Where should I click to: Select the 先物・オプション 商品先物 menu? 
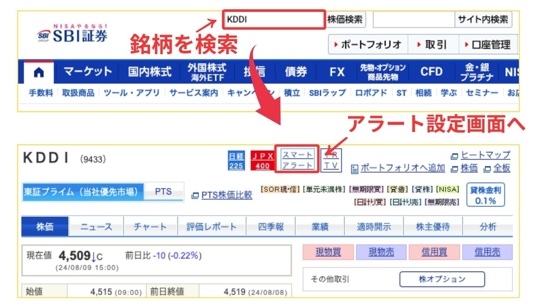coord(383,72)
